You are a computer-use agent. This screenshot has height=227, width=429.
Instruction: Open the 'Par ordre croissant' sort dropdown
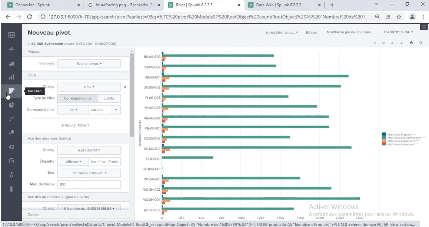(89, 173)
